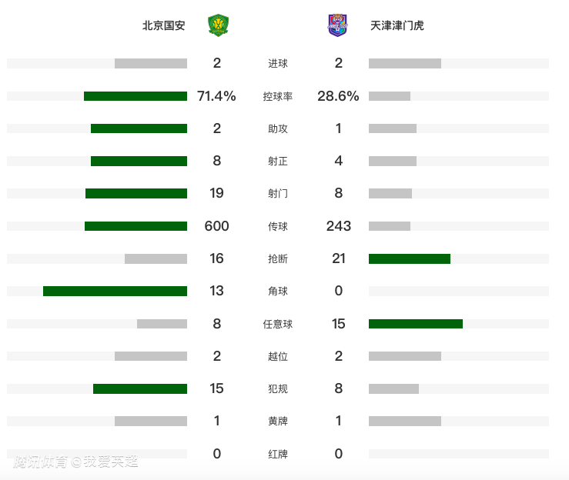Click Beijing's green 射正 shots on target bar

pos(139,161)
